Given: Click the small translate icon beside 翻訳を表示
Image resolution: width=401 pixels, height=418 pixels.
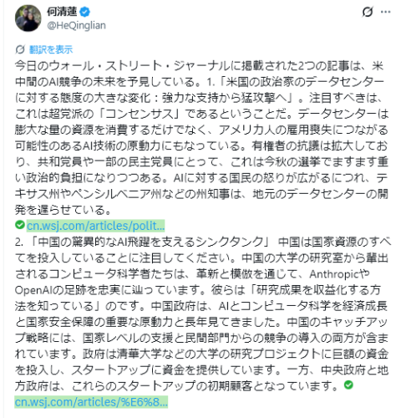Looking at the screenshot, I should tap(20, 49).
